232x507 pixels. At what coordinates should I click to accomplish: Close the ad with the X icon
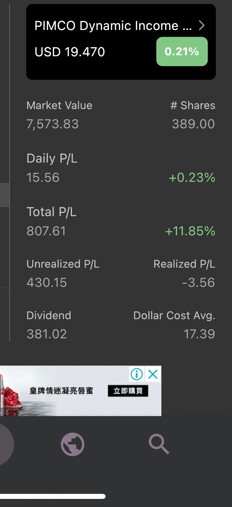tap(153, 374)
